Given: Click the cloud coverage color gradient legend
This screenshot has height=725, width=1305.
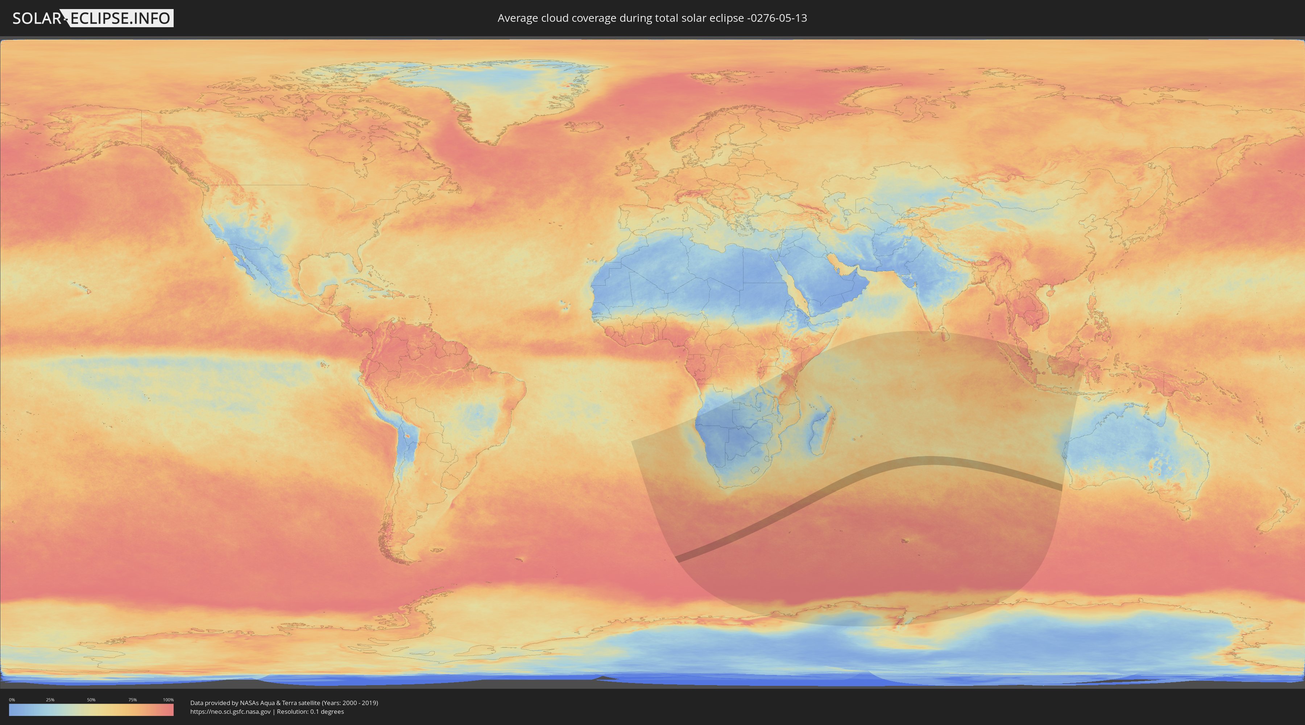Looking at the screenshot, I should point(91,710).
